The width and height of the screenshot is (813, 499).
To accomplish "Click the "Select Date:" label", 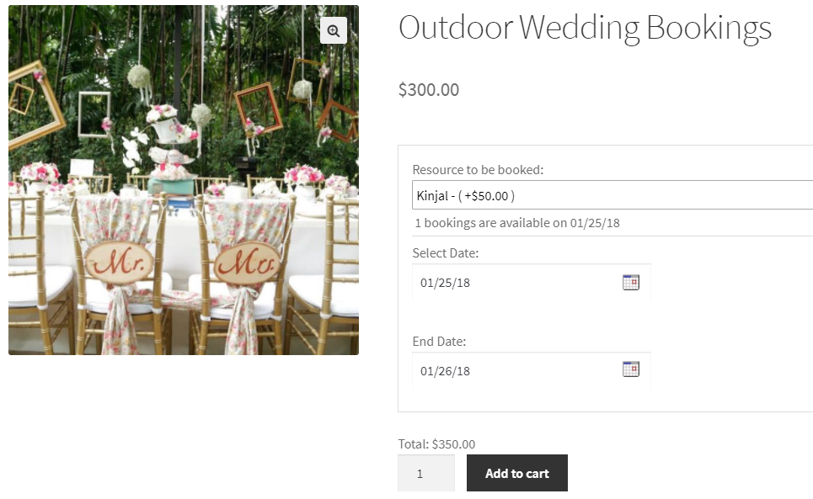I will click(445, 252).
